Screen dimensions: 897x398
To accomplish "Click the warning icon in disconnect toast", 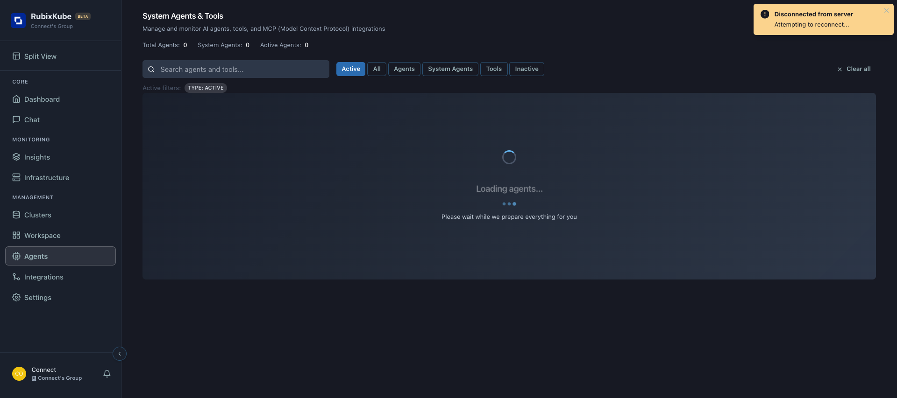I will pos(765,14).
